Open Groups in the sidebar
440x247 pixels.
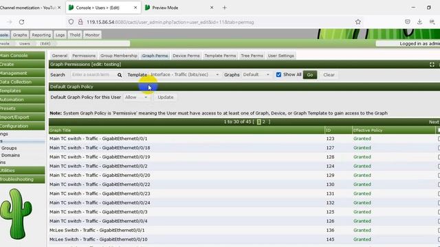[x=9, y=148]
